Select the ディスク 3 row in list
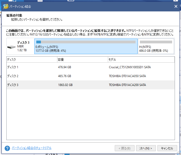 [90, 85]
